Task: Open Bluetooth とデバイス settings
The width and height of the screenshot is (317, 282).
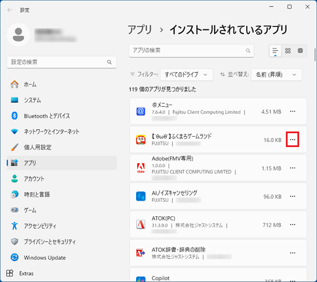Action: (62, 116)
